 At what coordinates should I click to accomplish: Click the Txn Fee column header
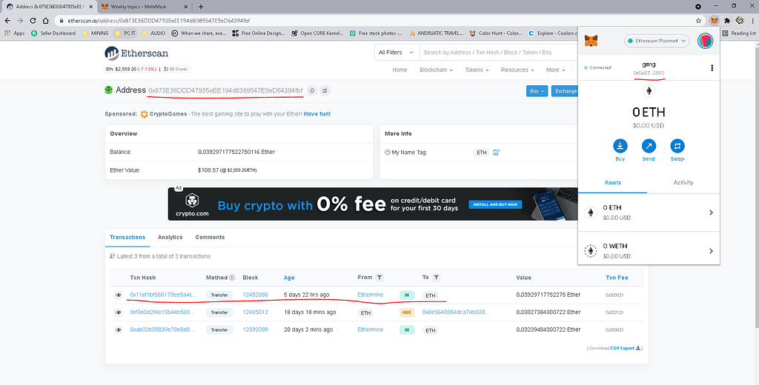point(617,278)
